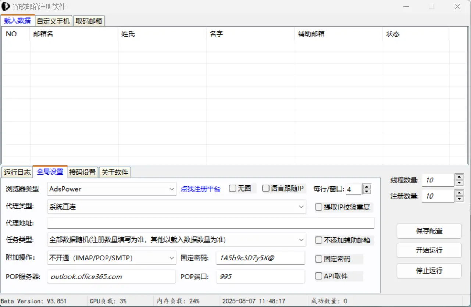The image size is (471, 307).
Task: Decrease 每行/窗口 with down arrow
Action: coord(367,192)
